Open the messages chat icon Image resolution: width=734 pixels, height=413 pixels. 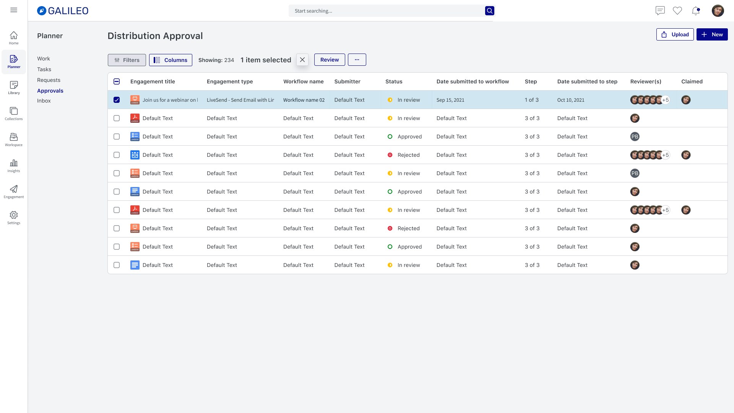click(660, 11)
